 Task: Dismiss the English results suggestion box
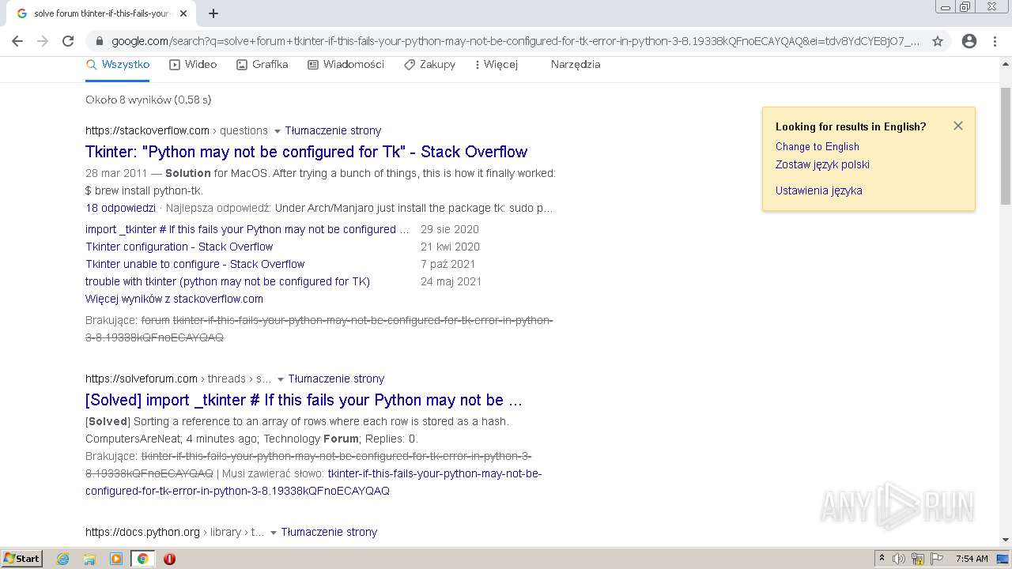(958, 126)
